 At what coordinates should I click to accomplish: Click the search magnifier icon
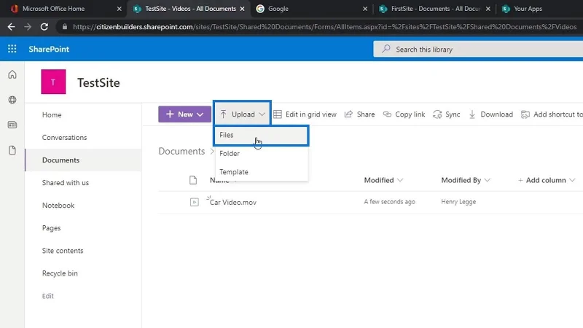point(386,49)
